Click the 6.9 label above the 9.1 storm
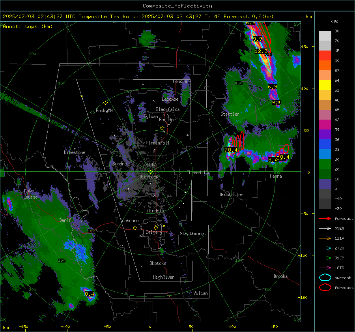 coord(272,86)
